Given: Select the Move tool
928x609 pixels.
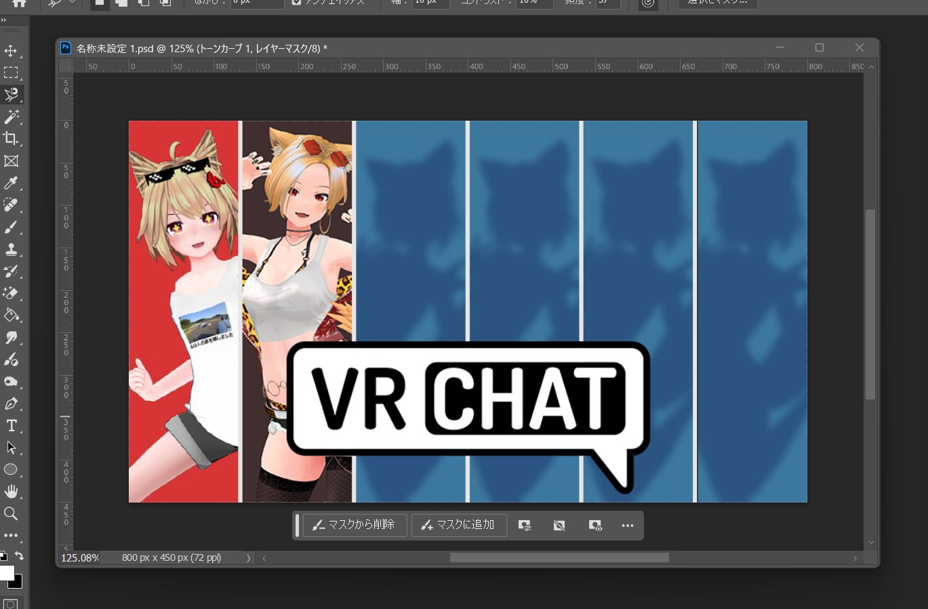Looking at the screenshot, I should coord(11,51).
